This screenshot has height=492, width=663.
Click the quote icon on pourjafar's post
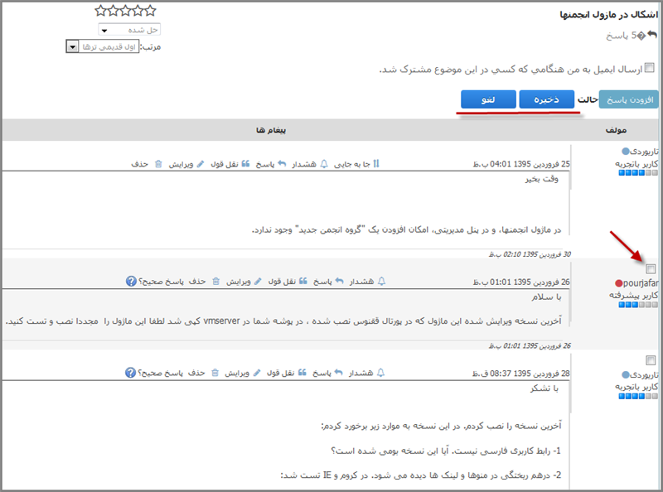pos(303,282)
